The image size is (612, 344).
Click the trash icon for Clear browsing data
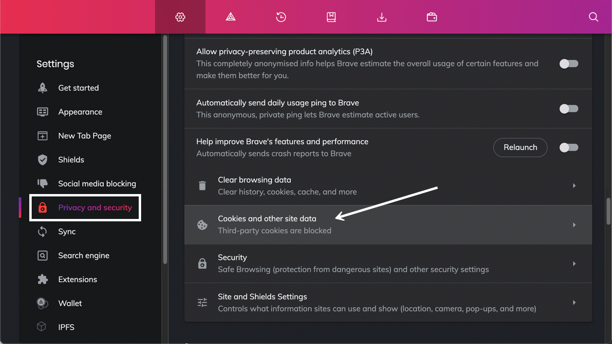pyautogui.click(x=202, y=185)
